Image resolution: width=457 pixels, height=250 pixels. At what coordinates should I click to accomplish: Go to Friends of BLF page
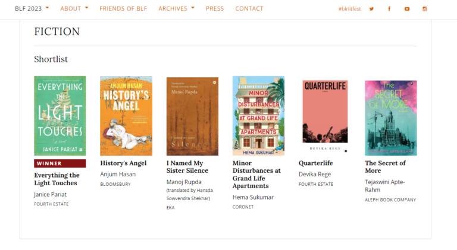[123, 8]
